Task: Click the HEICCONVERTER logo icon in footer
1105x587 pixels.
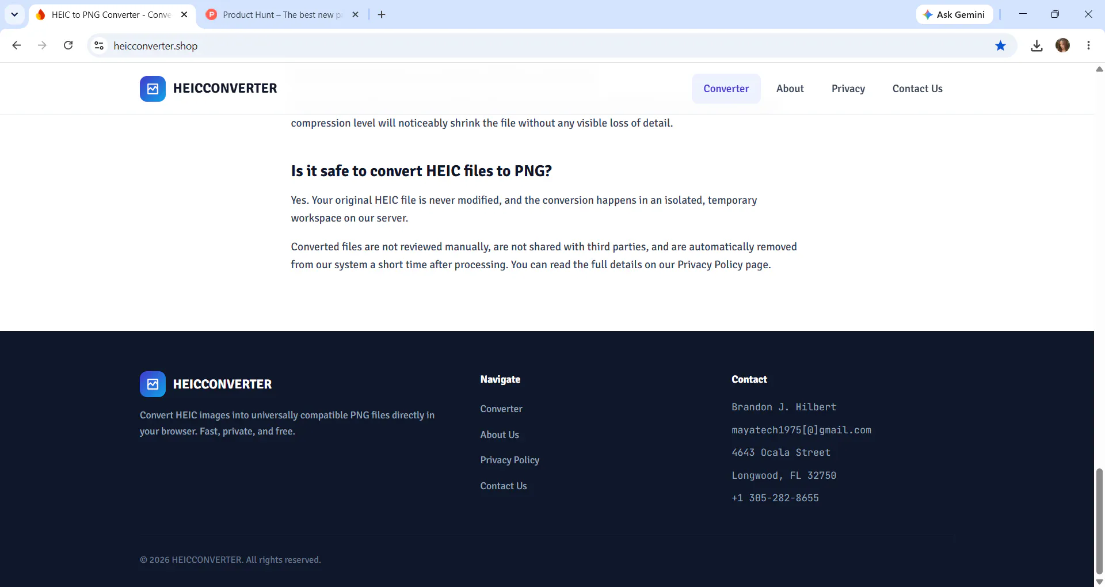Action: 153,384
